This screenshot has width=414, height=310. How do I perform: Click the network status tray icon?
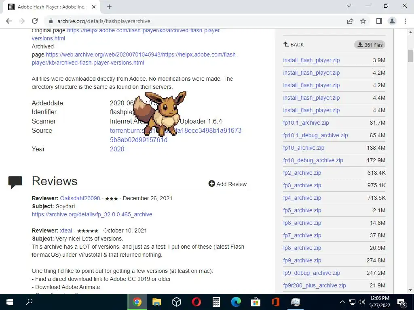[352, 302]
